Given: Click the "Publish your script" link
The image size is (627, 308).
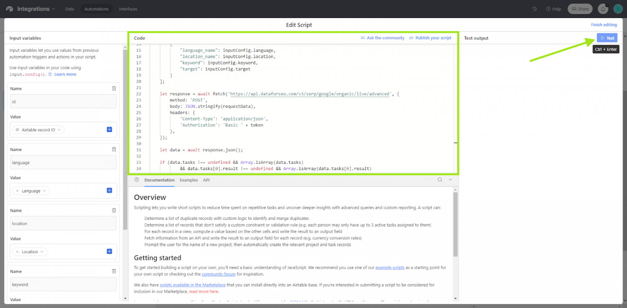Looking at the screenshot, I should [x=433, y=38].
